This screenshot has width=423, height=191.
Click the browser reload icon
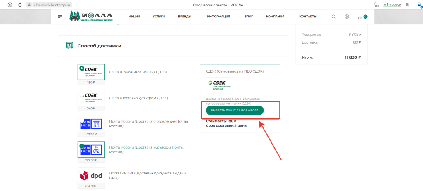pos(21,5)
